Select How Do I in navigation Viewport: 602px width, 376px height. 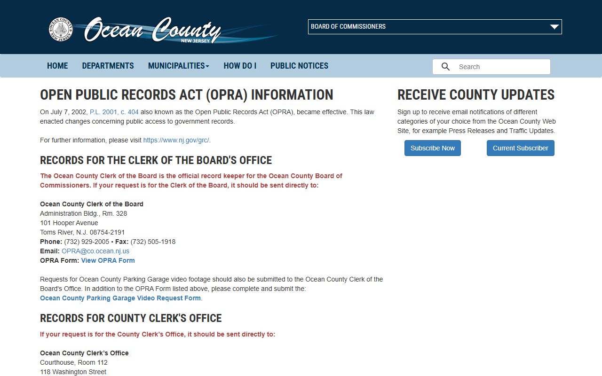[x=240, y=66]
